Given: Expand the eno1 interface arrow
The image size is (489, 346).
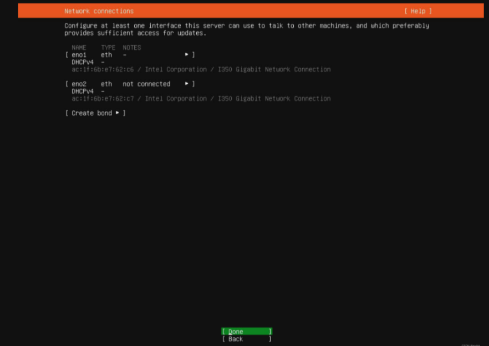Looking at the screenshot, I should click(187, 55).
